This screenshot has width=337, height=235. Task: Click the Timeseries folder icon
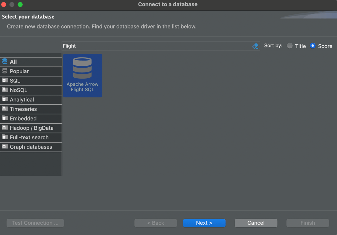pyautogui.click(x=5, y=109)
